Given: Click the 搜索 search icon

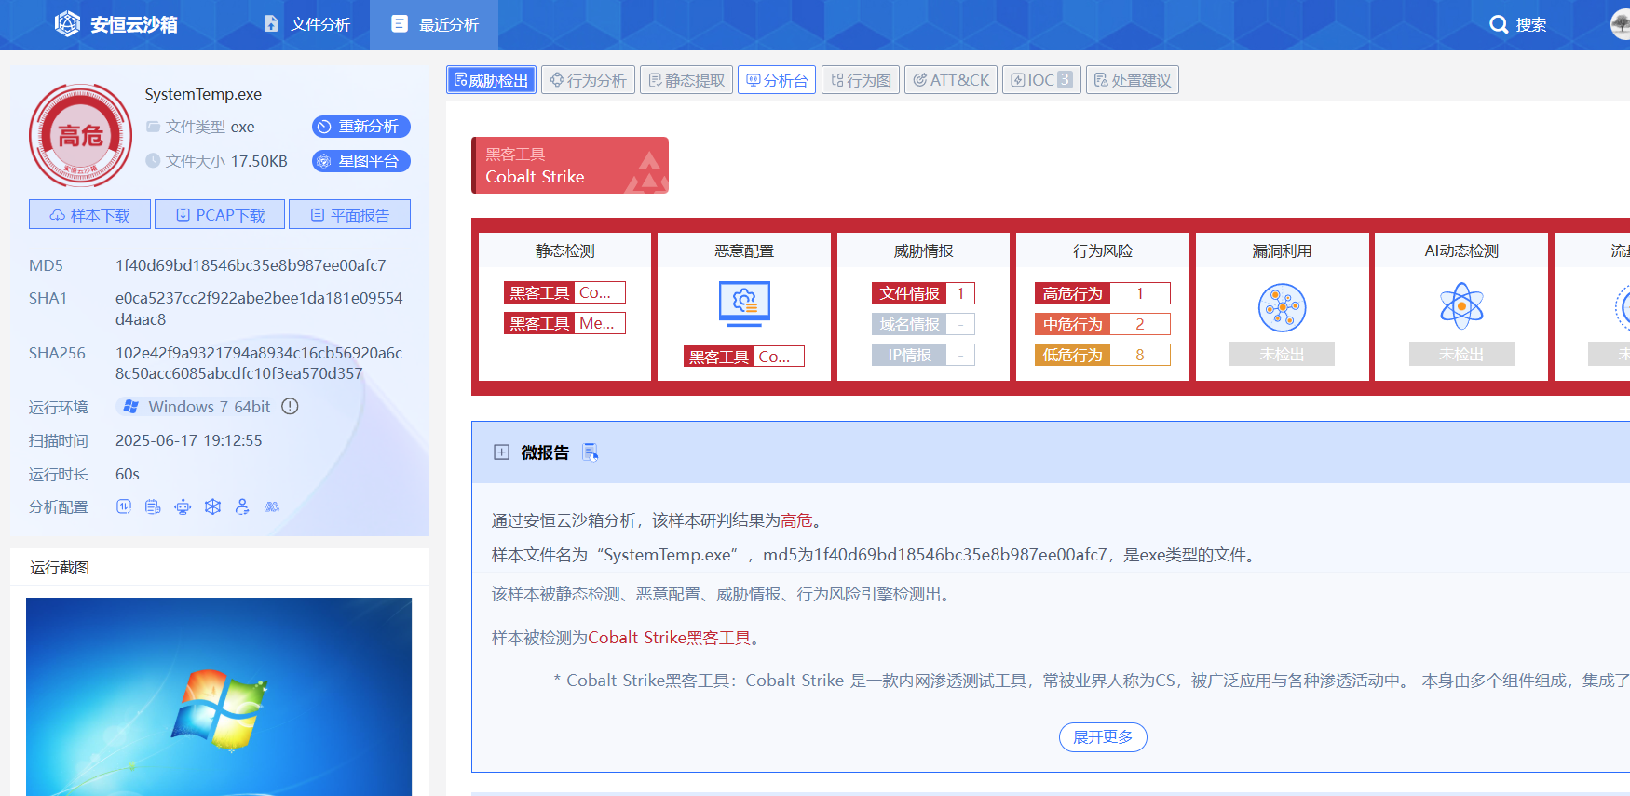Looking at the screenshot, I should (1499, 24).
